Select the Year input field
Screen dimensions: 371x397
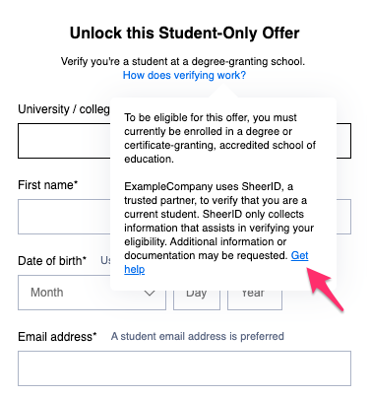click(255, 300)
